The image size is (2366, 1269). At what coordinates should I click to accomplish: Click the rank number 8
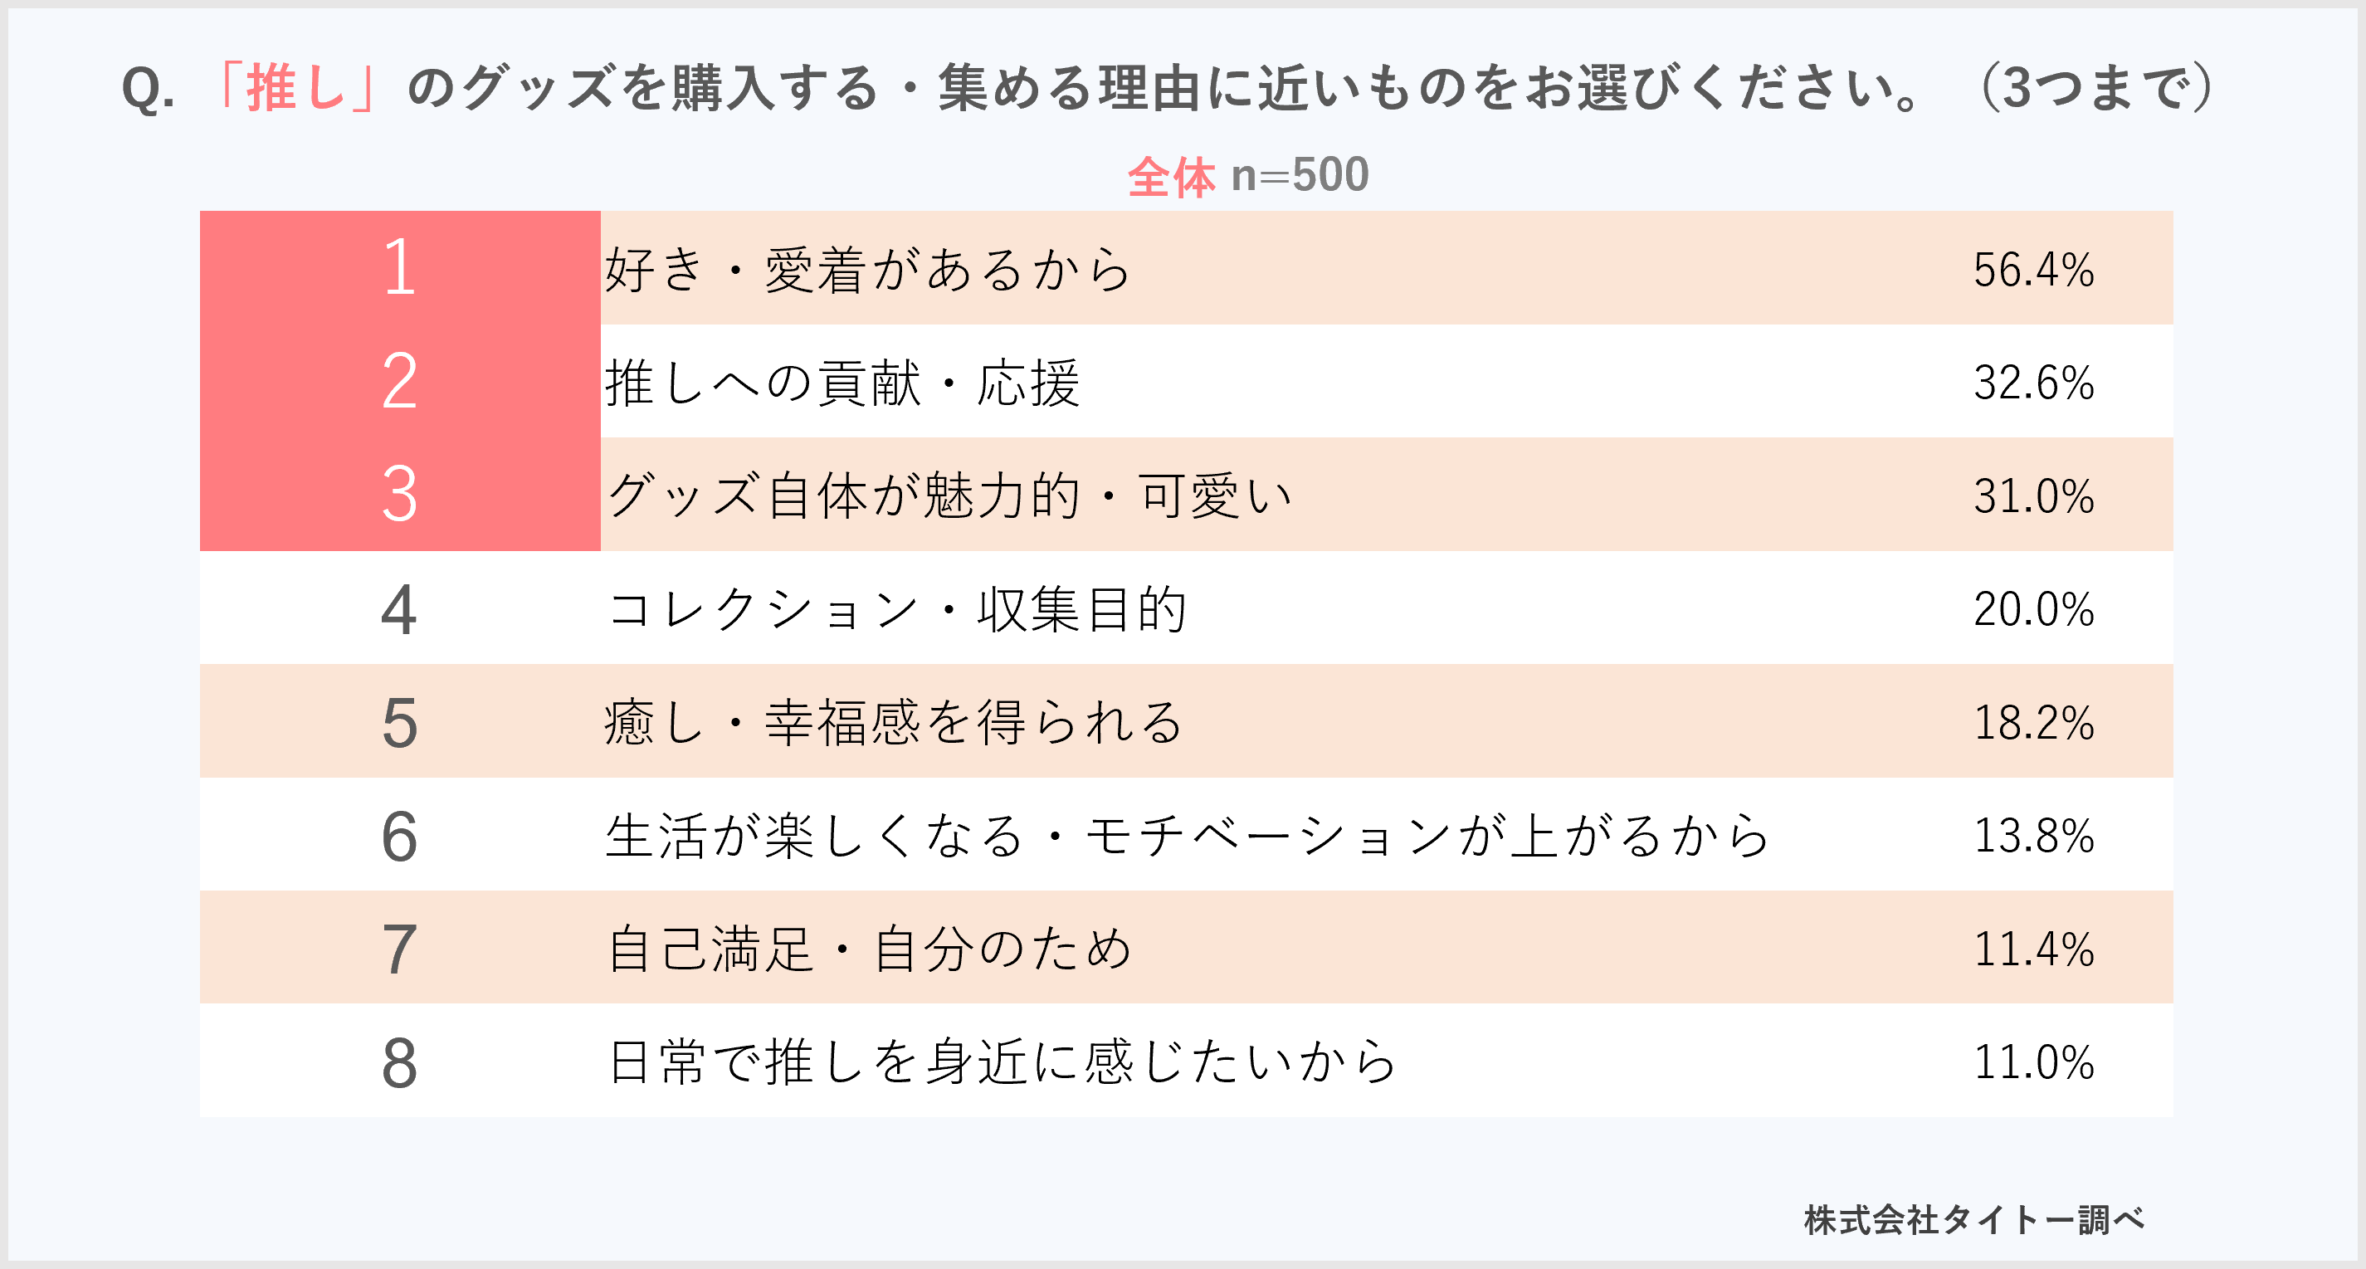[399, 1062]
